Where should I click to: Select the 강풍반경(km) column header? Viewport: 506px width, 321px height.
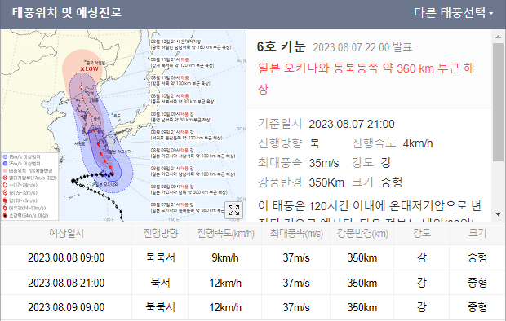coord(362,233)
